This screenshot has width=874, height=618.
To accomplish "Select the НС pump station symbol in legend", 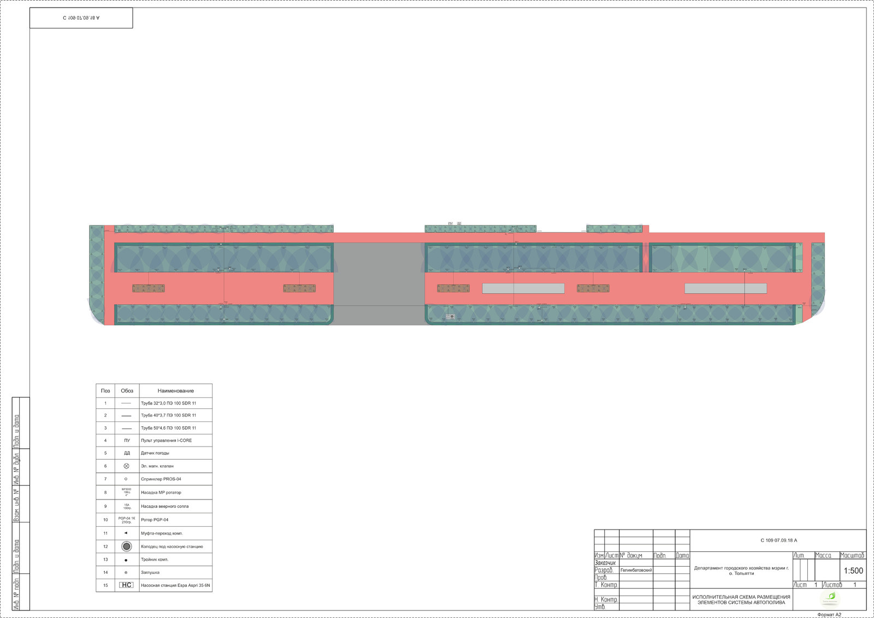I will [x=126, y=585].
